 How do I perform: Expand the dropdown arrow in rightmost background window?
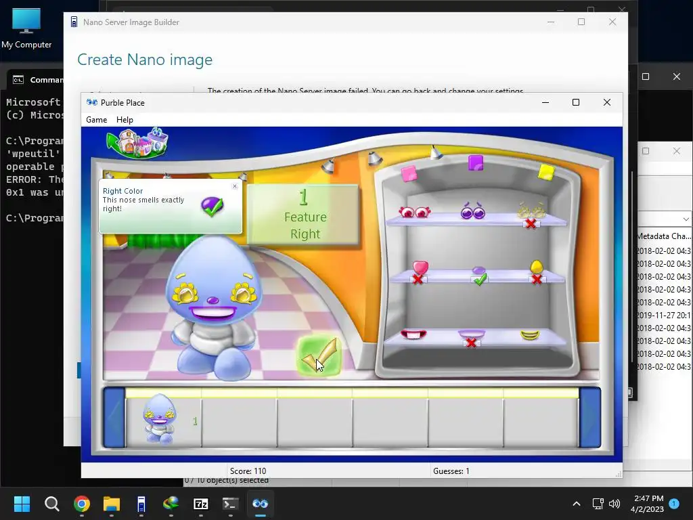[x=686, y=219]
